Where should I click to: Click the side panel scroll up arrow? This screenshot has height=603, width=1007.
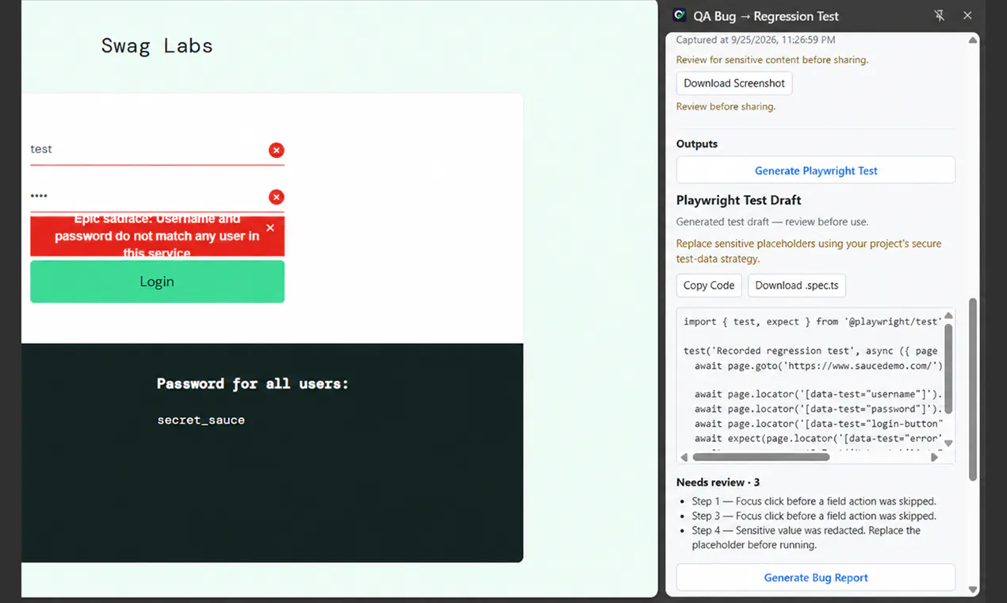tap(973, 40)
